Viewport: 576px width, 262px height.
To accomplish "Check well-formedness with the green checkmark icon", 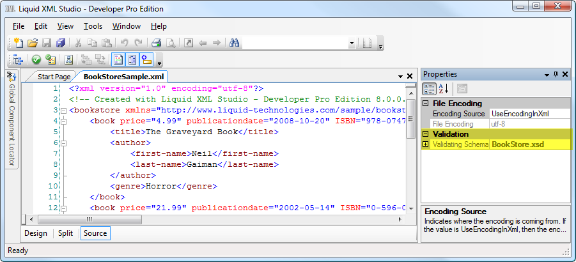I will 36,59.
